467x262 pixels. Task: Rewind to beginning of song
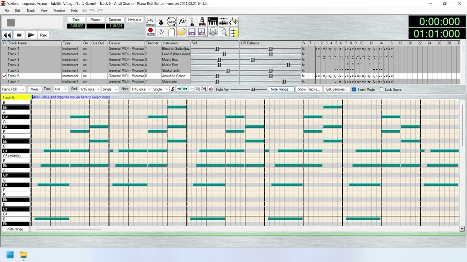(7, 35)
